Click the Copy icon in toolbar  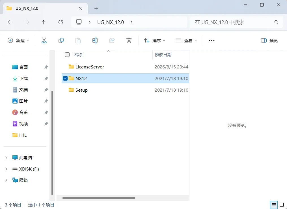[x=61, y=40]
